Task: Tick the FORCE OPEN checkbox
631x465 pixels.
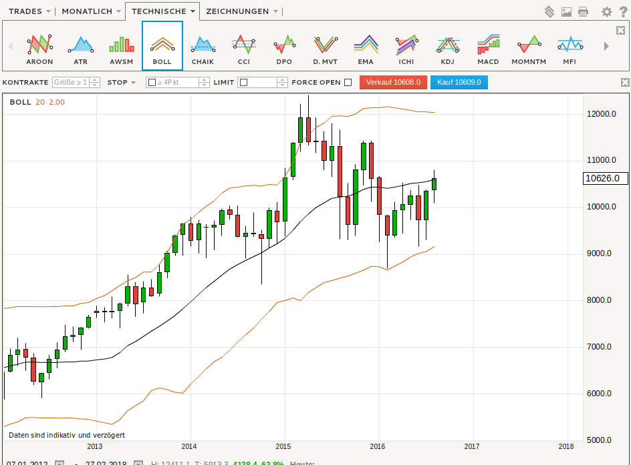Action: [348, 82]
